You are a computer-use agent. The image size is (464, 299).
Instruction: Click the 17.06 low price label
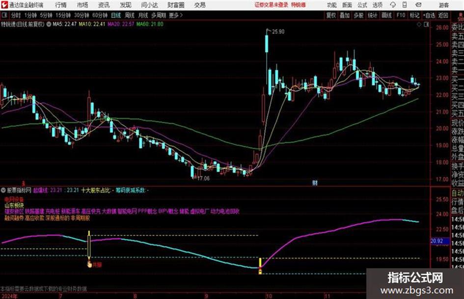[203, 178]
